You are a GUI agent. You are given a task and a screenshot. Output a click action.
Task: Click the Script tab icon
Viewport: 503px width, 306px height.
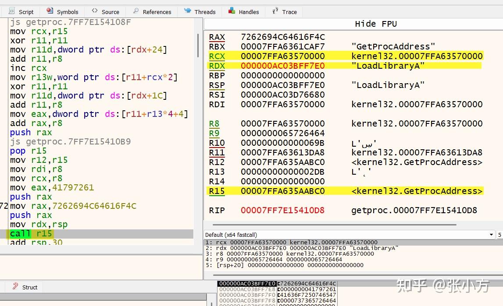[13, 12]
